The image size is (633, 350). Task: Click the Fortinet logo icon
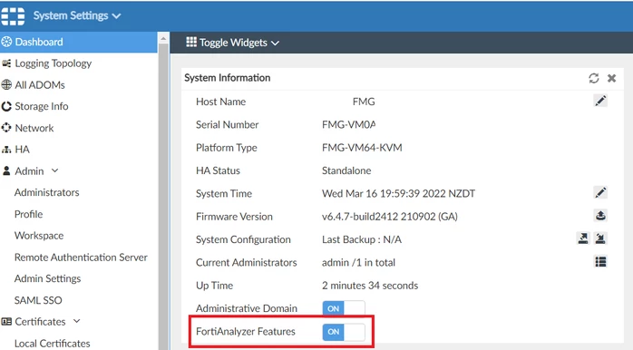(x=13, y=16)
